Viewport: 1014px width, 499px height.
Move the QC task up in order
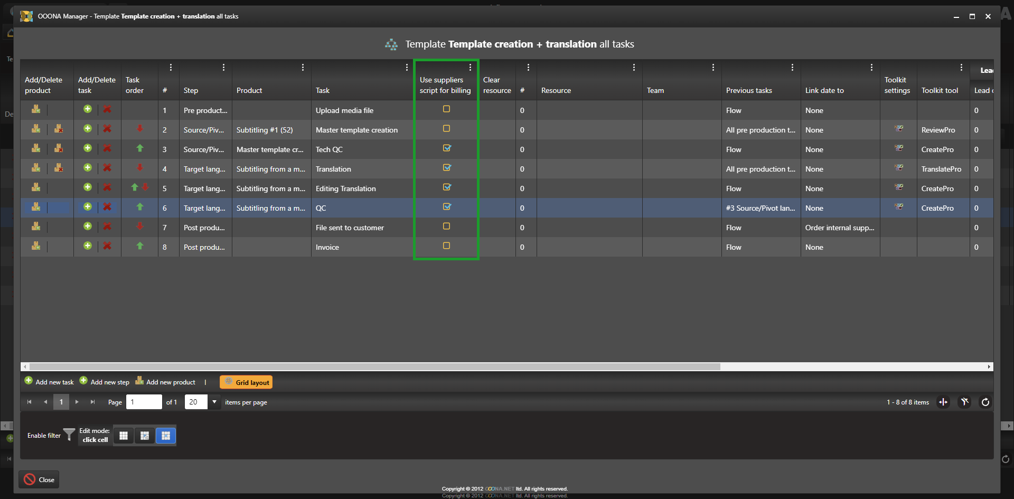point(140,207)
